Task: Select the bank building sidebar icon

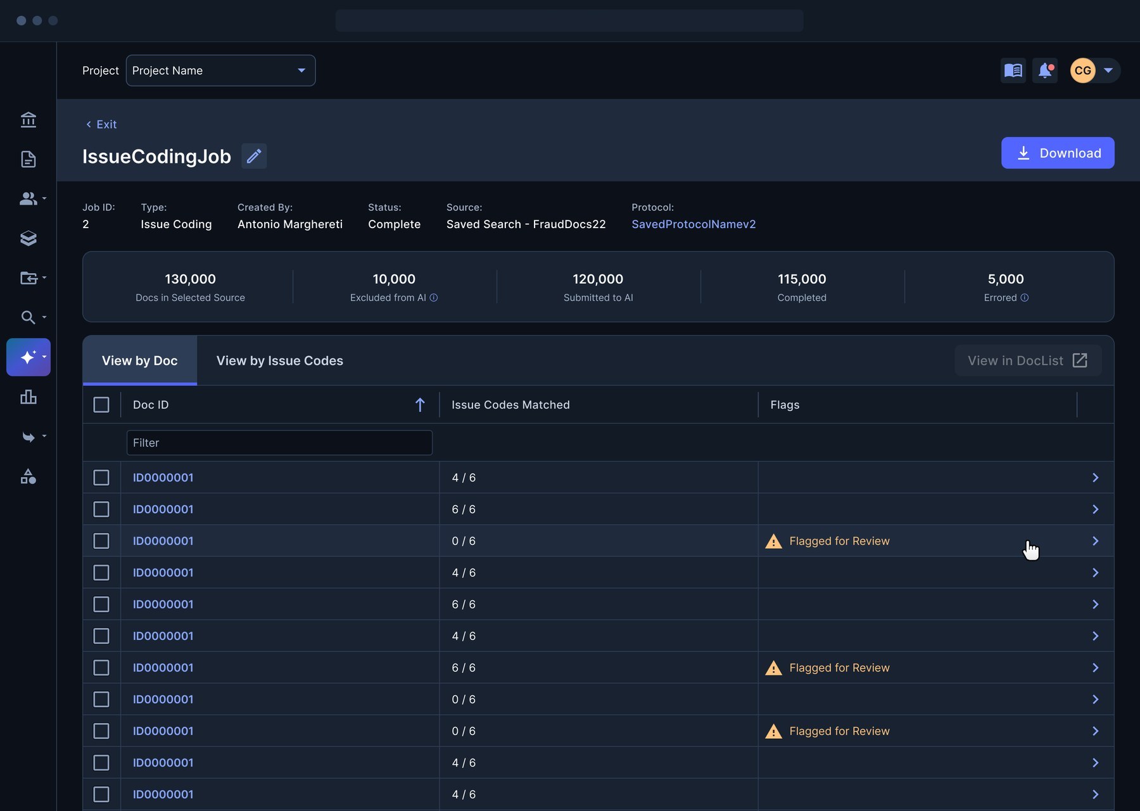Action: pos(28,120)
